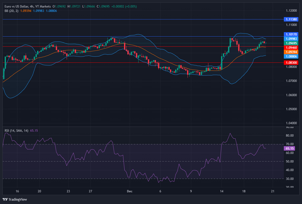Click the 1.11380 blue price axis label
Image resolution: width=302 pixels, height=204 pixels.
point(291,19)
